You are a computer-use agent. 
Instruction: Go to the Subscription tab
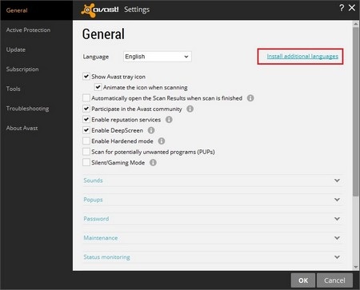(22, 70)
